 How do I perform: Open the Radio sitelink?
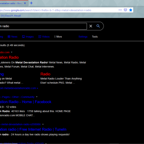[45, 74]
